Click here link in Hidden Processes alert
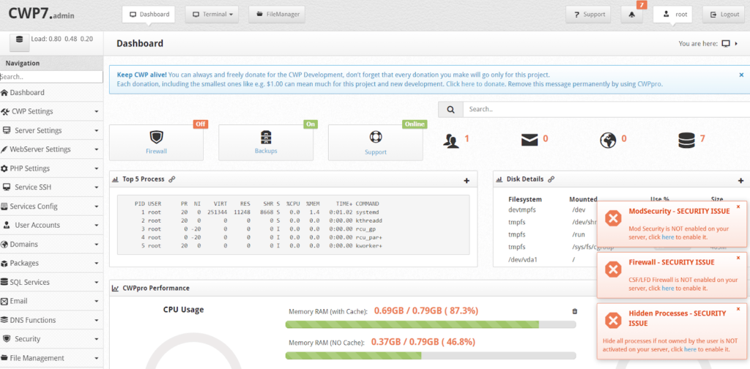The width and height of the screenshot is (750, 369). pyautogui.click(x=690, y=349)
